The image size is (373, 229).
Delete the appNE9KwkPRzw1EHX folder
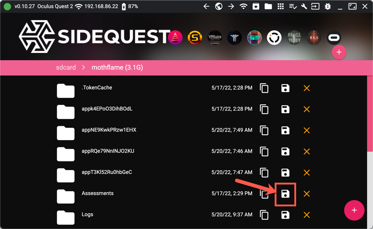coord(307,131)
